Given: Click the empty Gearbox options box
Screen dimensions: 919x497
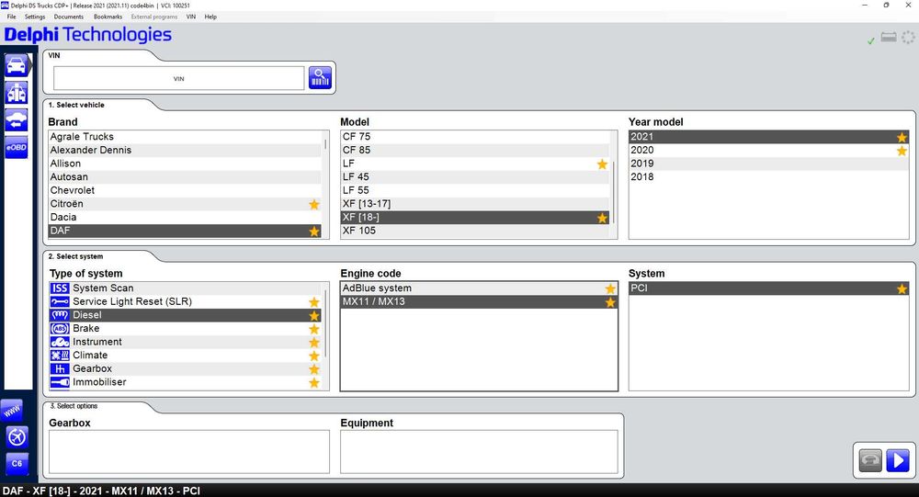Looking at the screenshot, I should 189,452.
